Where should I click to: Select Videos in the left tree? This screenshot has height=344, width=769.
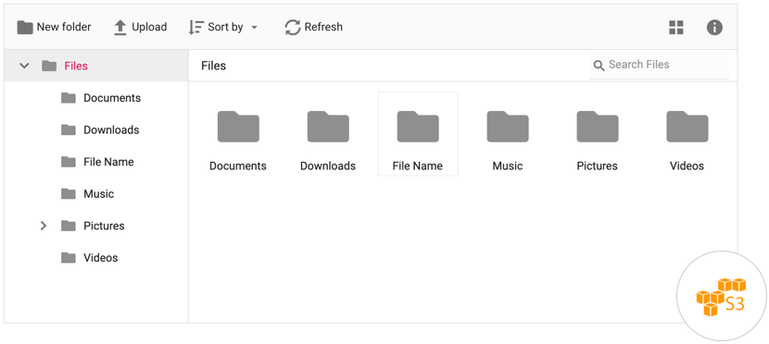pos(90,257)
